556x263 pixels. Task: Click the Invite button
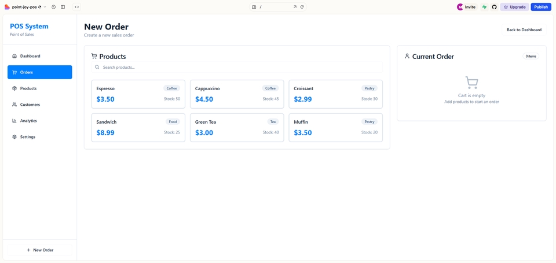pyautogui.click(x=470, y=7)
